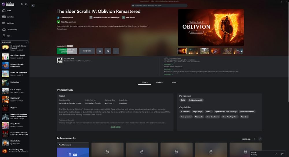Select the second screenshot thumbnail

coord(193,51)
